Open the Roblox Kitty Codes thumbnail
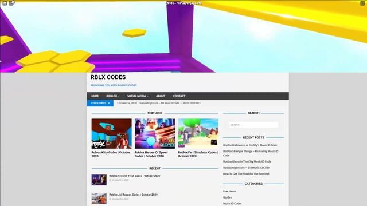This screenshot has height=206, width=367. point(112,133)
